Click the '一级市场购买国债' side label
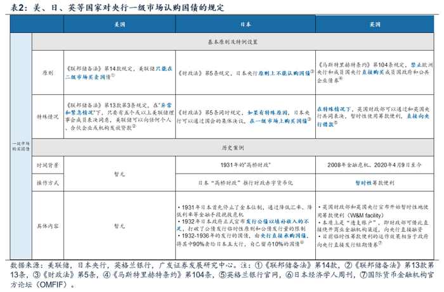Image resolution: width=444 pixels, height=292 pixels. pyautogui.click(x=21, y=146)
